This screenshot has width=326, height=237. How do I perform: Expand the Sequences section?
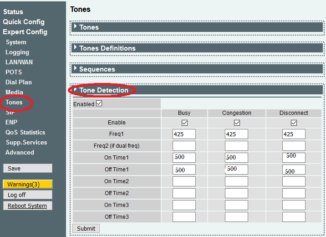pos(97,69)
